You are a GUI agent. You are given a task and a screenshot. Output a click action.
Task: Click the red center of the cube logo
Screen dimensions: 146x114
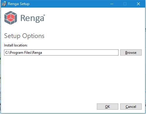click(x=11, y=18)
